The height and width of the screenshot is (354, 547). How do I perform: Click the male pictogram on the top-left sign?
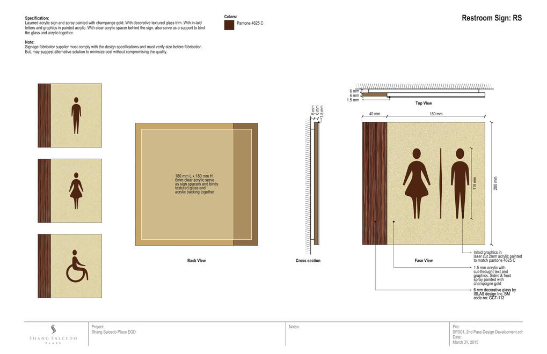tap(76, 115)
